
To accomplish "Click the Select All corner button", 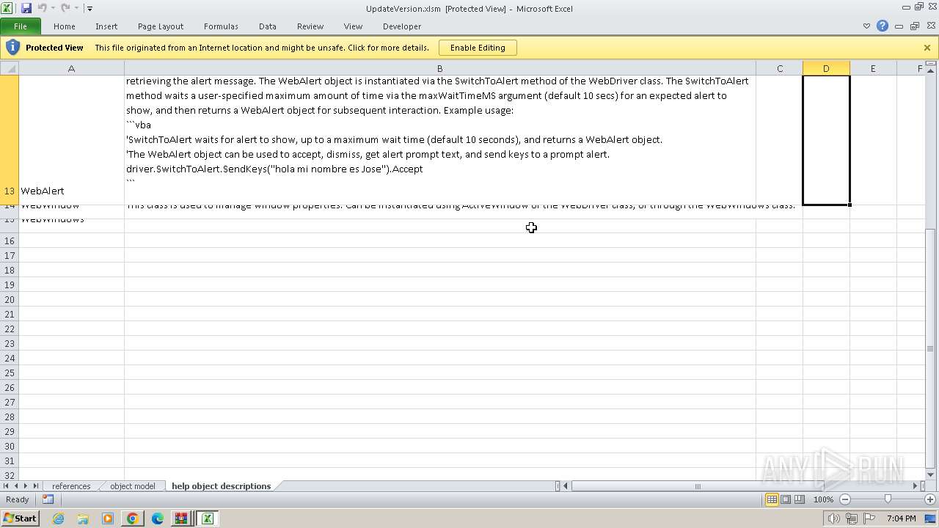I will [9, 68].
